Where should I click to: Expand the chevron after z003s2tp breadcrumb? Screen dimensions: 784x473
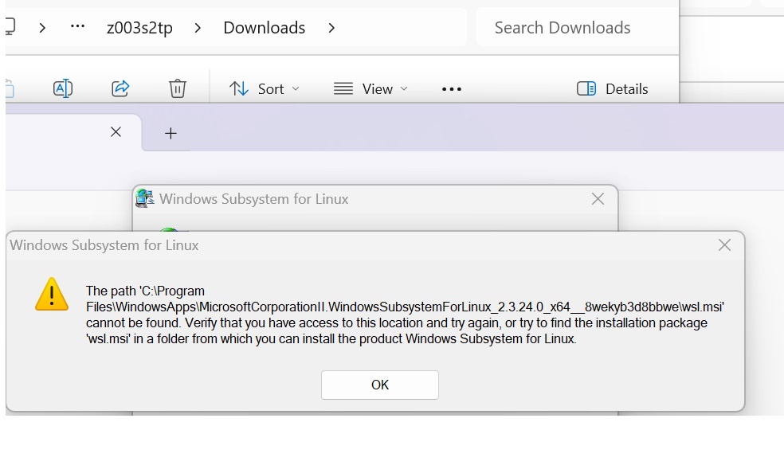(x=198, y=28)
